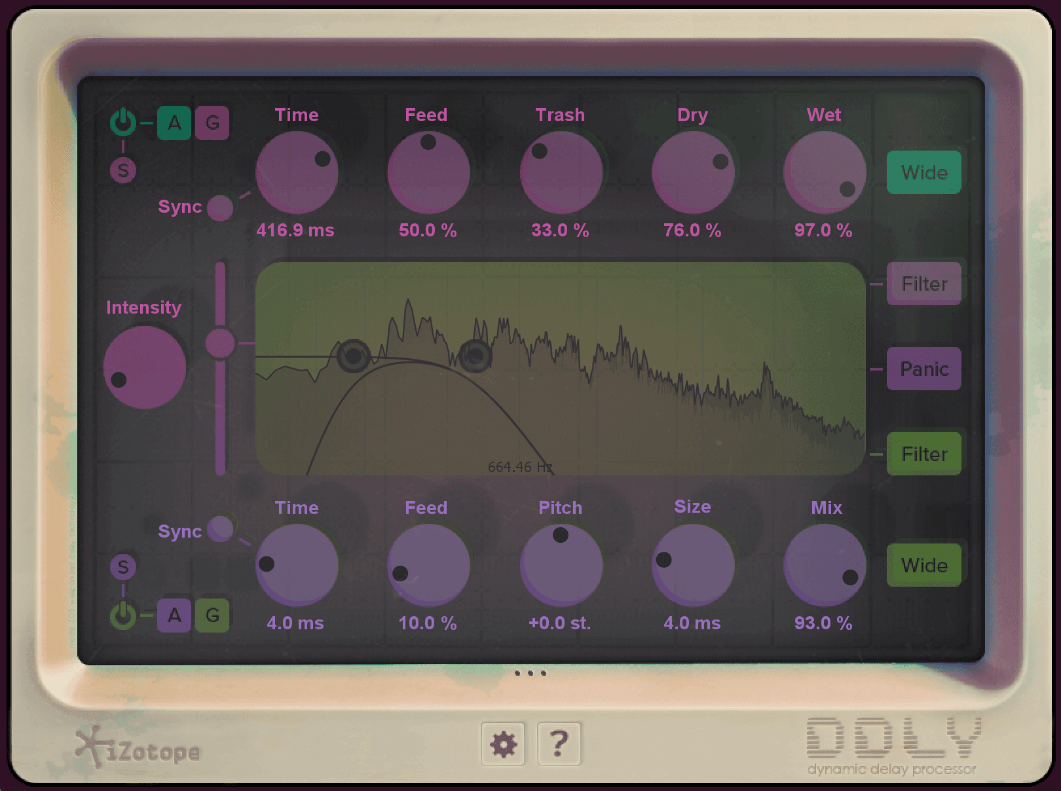Click the 76.0 % dry value

coord(692,230)
